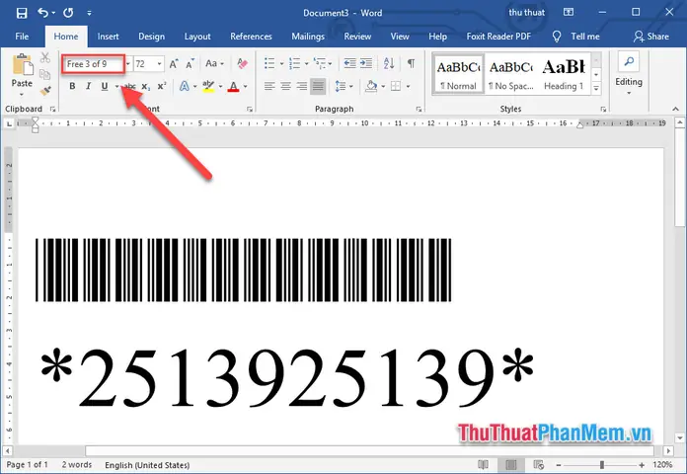
Task: Click the Clear All Formatting eraser icon
Action: [x=242, y=63]
